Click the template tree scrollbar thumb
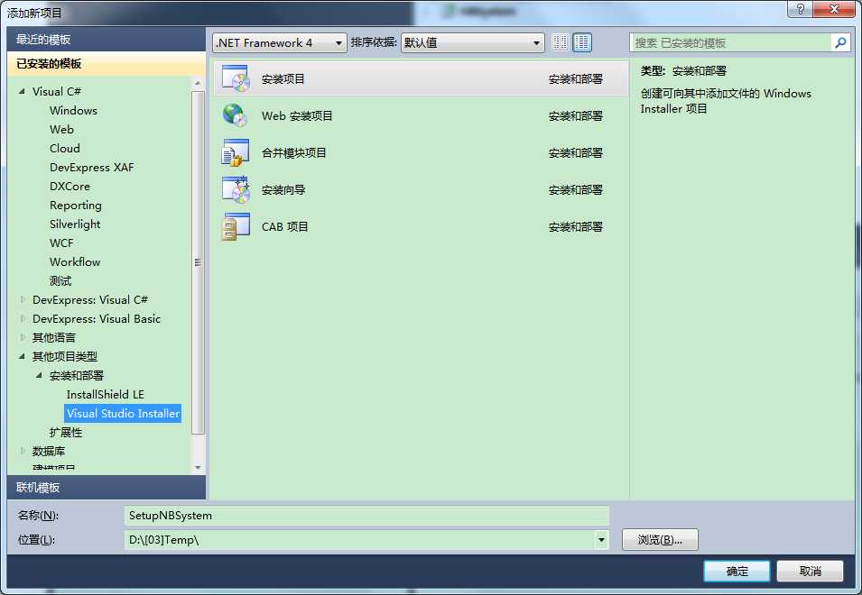Image resolution: width=862 pixels, height=595 pixels. [x=198, y=262]
